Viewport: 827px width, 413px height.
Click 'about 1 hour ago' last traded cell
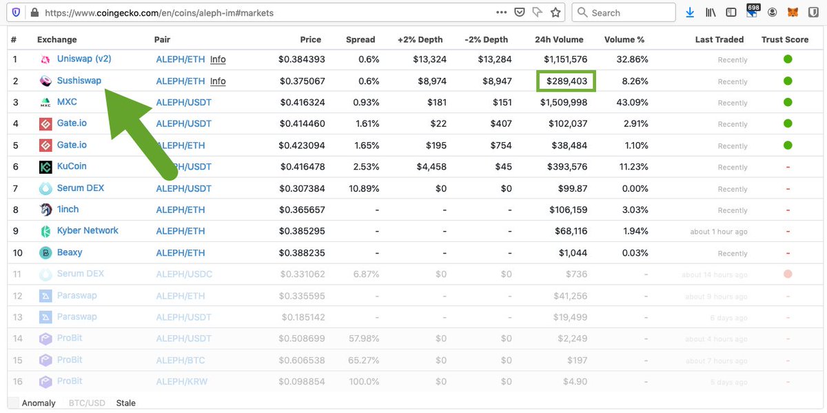click(719, 232)
